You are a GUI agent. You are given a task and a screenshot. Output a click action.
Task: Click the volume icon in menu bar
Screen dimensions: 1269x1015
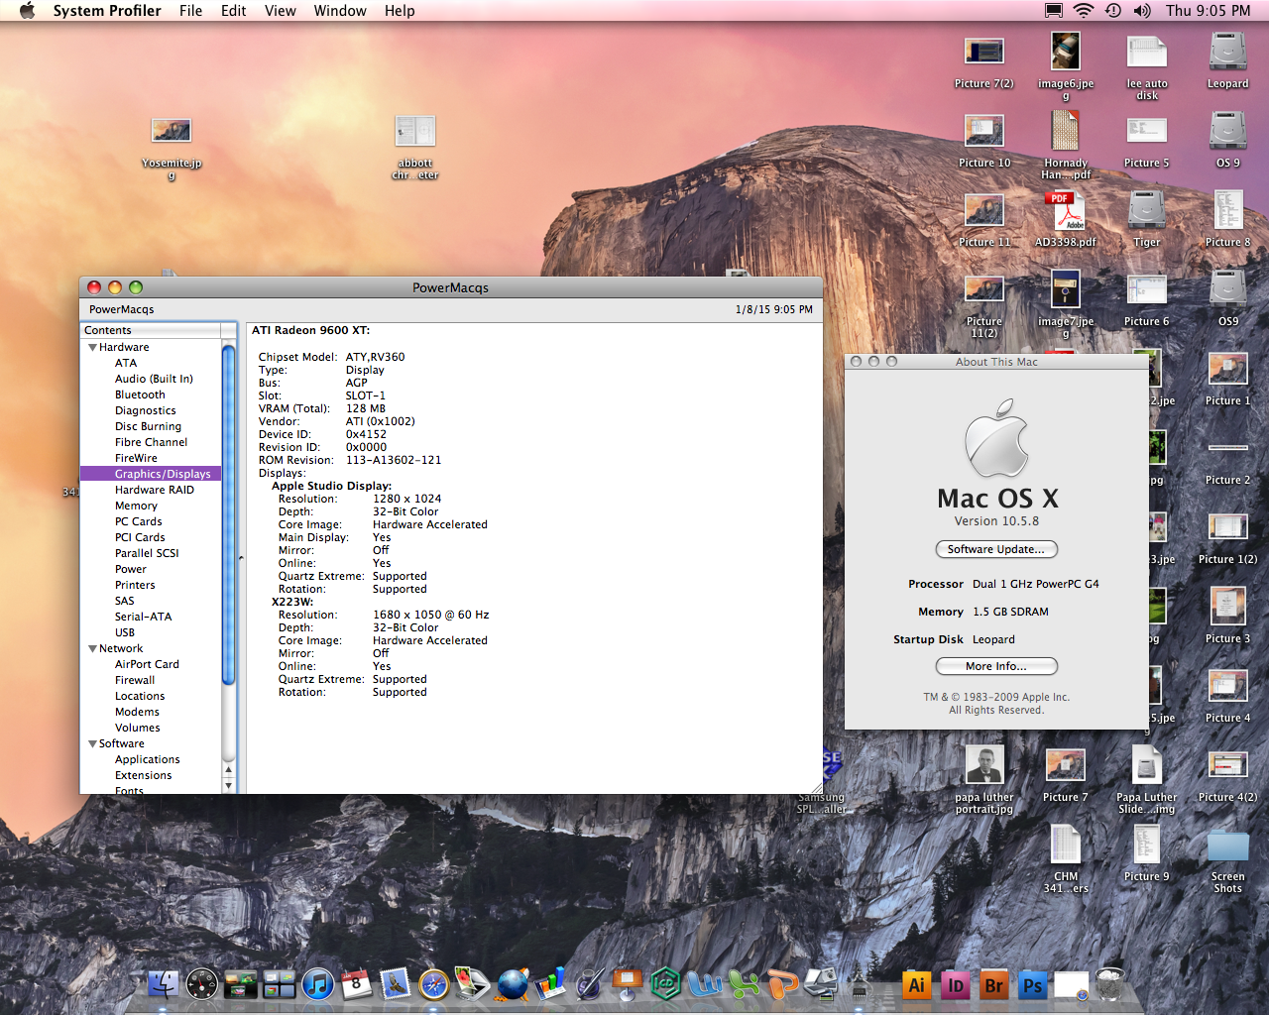1142,11
